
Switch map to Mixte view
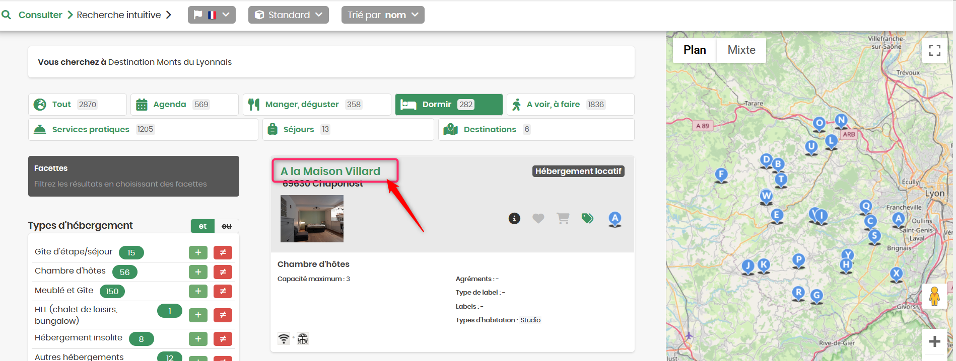[x=741, y=50]
